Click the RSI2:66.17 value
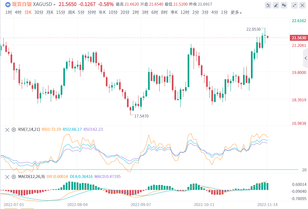Viewport: 308px width, 209px height. (72, 129)
